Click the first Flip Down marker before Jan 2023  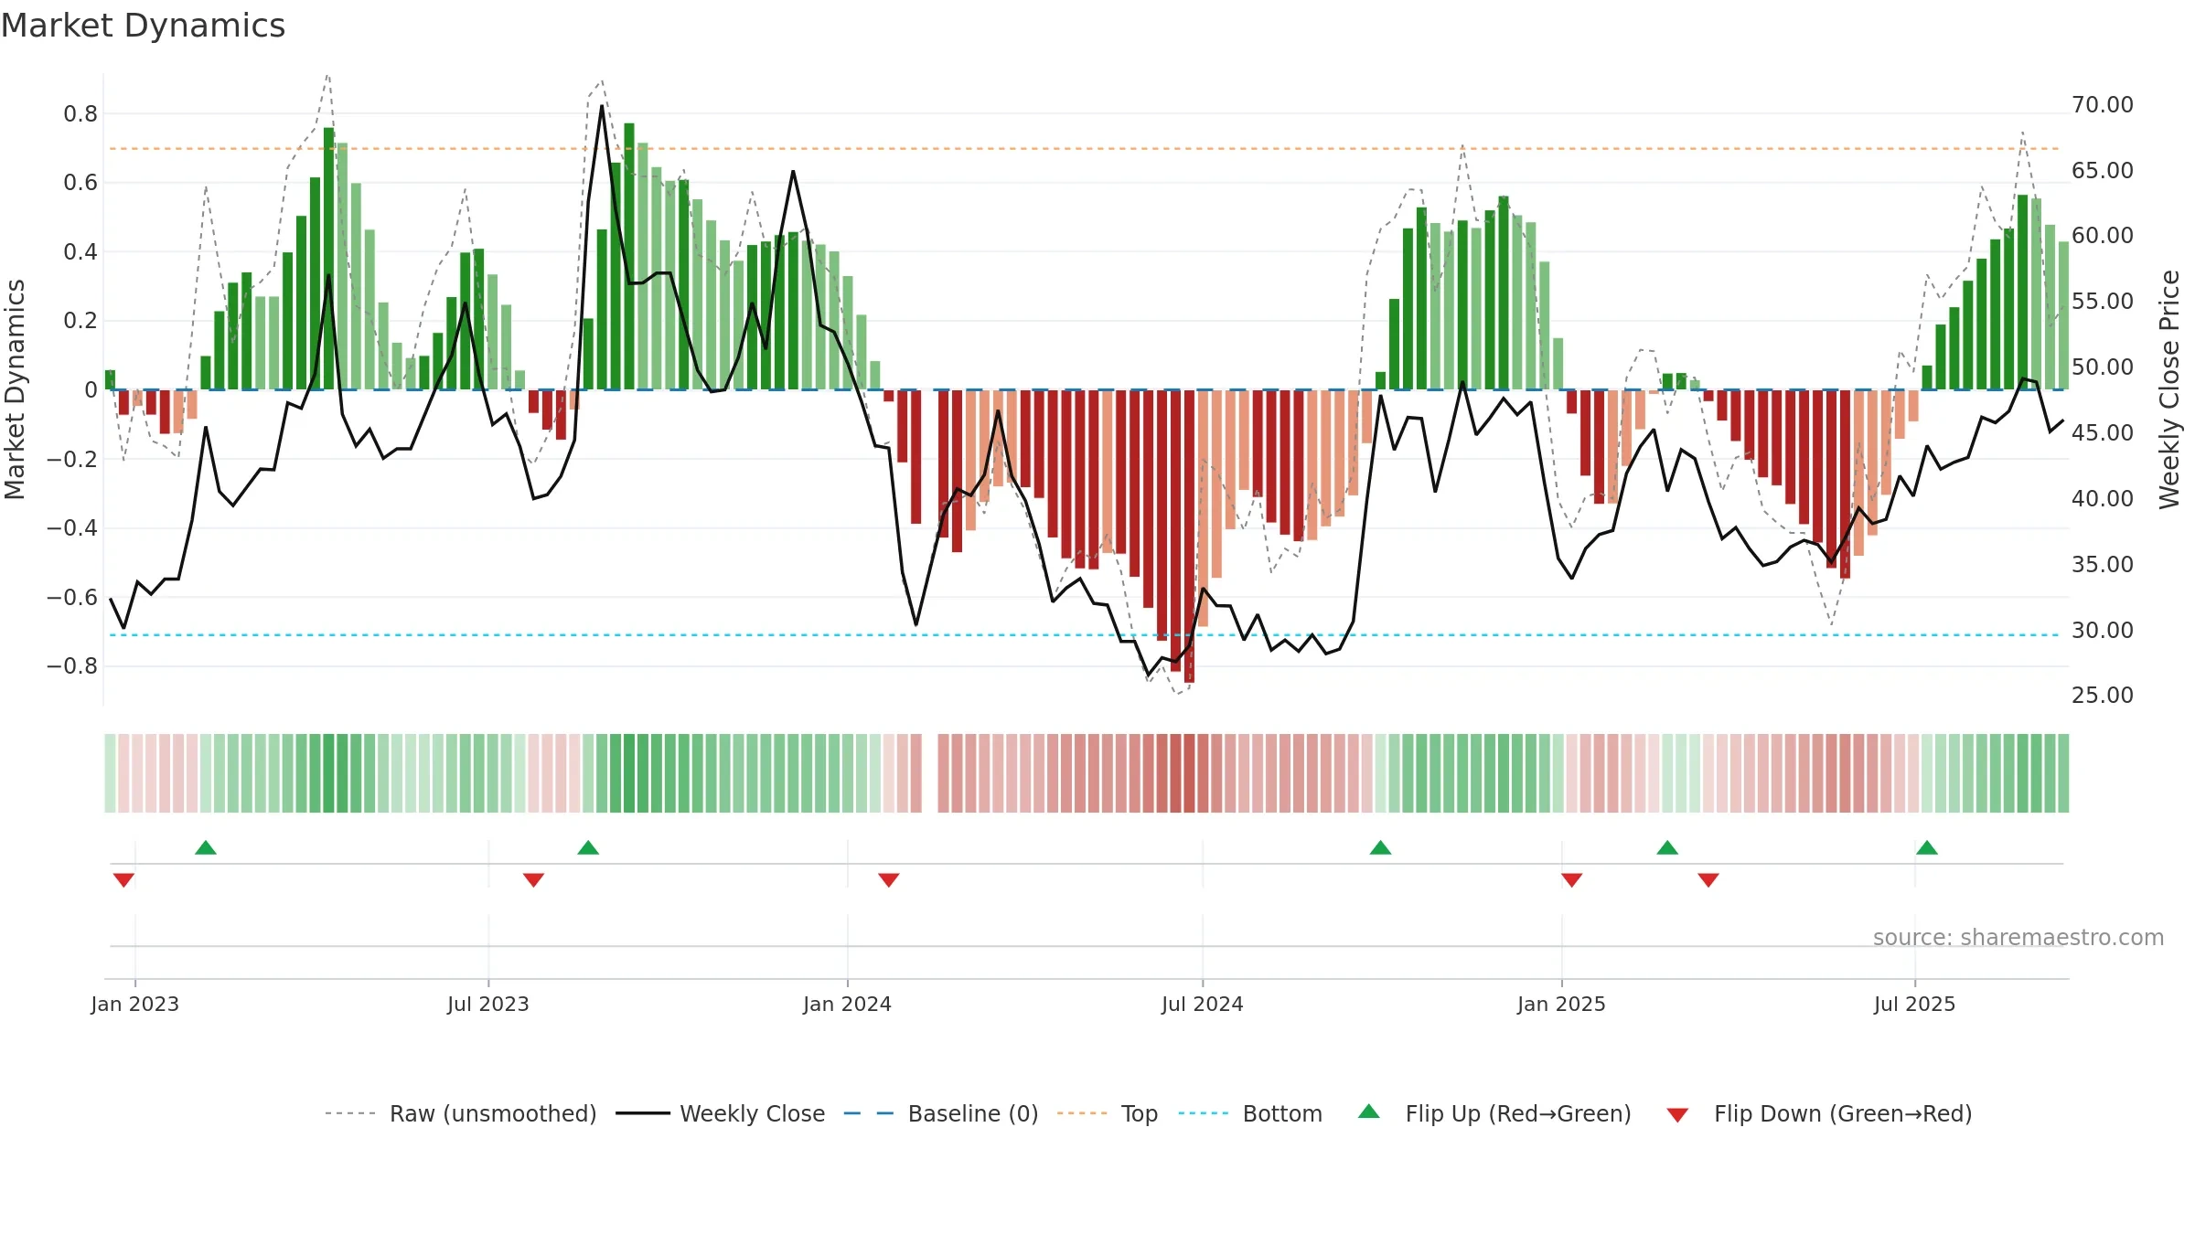point(123,879)
